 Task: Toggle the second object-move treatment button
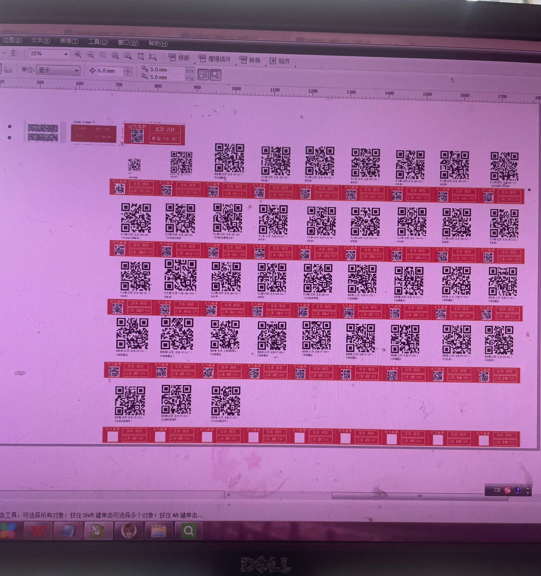tap(215, 75)
